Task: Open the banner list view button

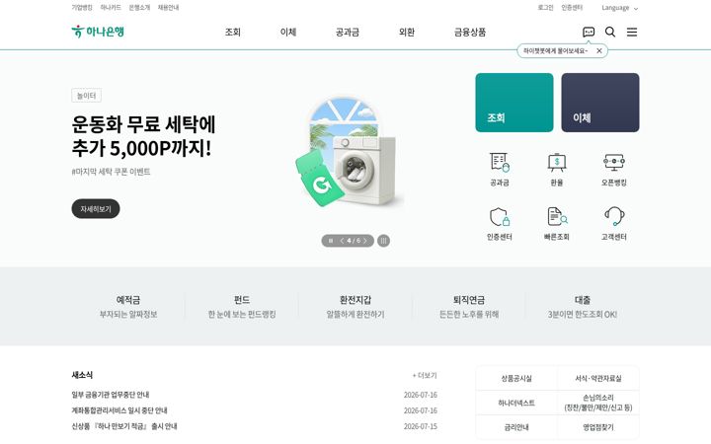Action: pos(383,241)
